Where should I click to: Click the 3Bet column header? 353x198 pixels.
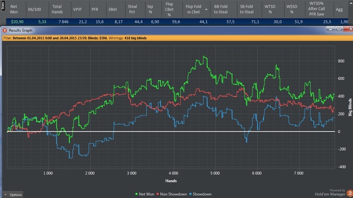point(112,9)
